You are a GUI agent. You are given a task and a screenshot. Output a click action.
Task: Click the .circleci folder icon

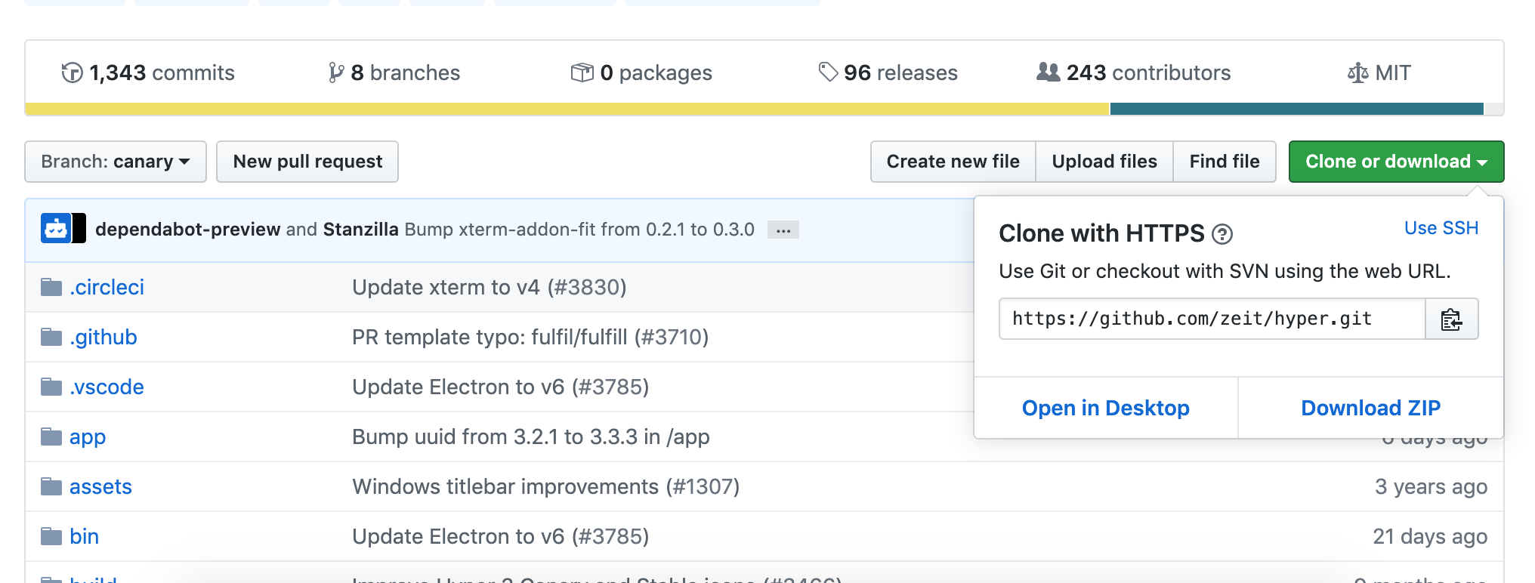click(51, 287)
